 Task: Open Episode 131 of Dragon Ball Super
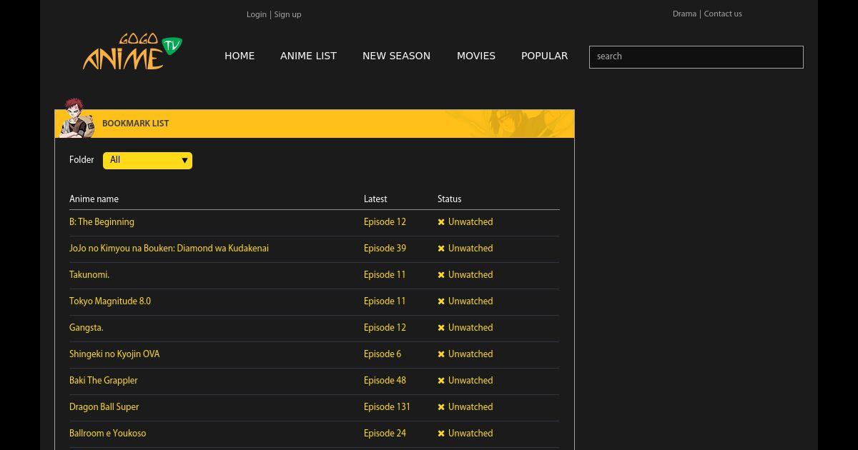pos(387,407)
